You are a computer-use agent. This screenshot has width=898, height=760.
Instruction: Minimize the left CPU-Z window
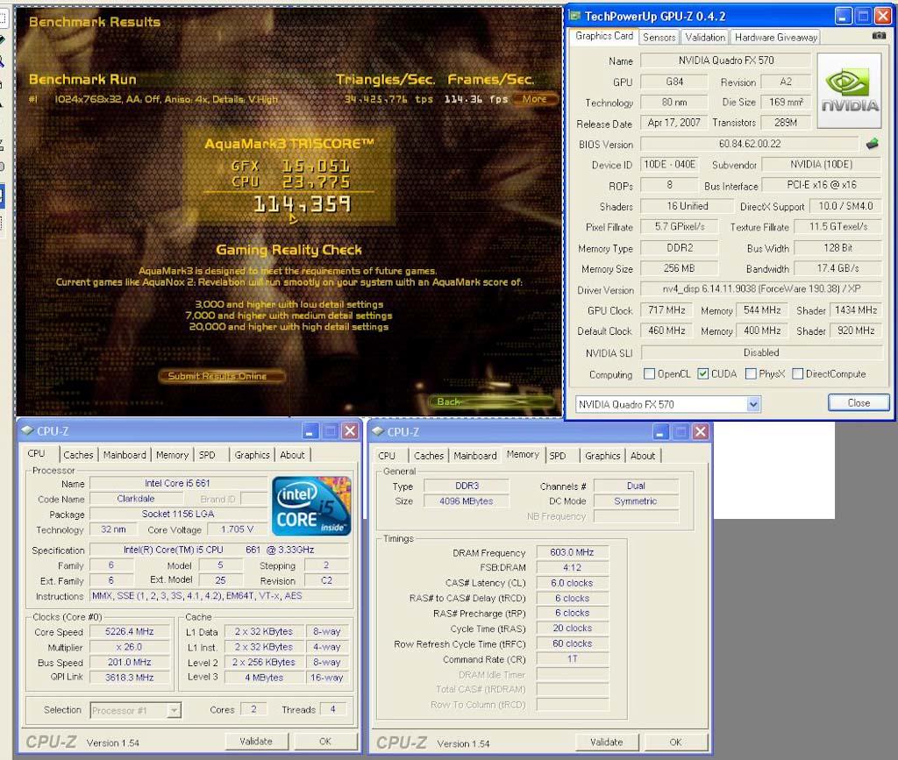coord(310,431)
